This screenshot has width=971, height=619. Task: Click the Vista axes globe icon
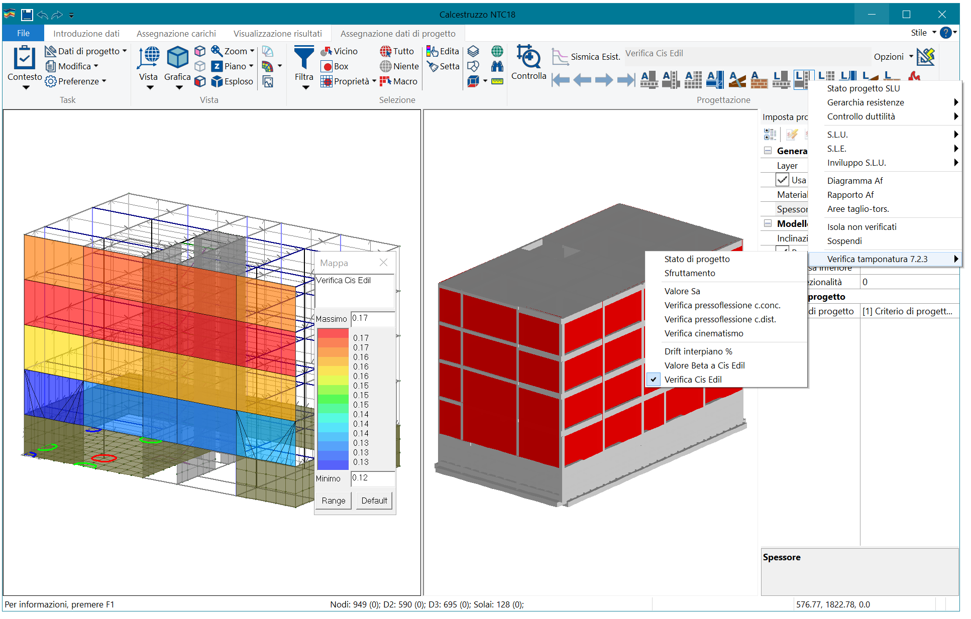149,57
